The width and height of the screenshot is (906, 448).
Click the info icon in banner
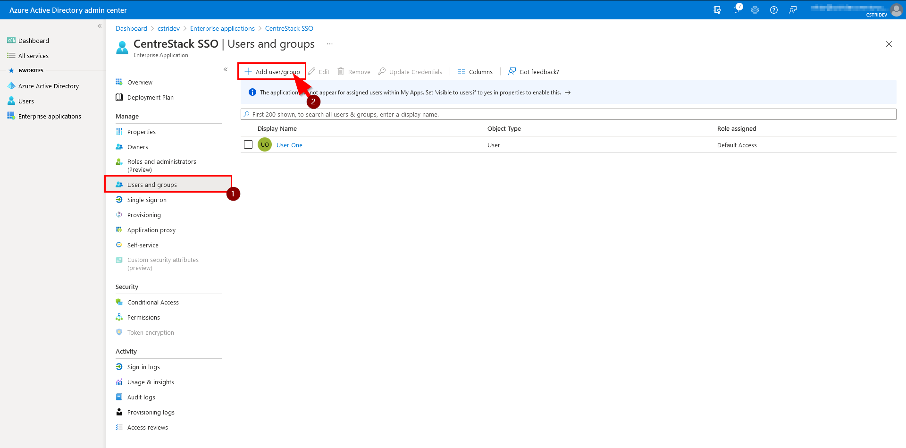pos(252,92)
